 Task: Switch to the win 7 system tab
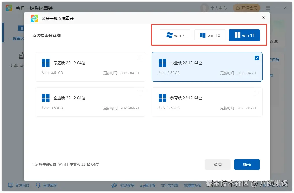click(x=175, y=35)
